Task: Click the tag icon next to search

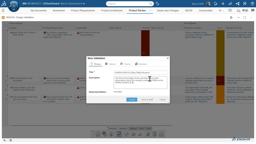Action: pyautogui.click(x=157, y=3)
